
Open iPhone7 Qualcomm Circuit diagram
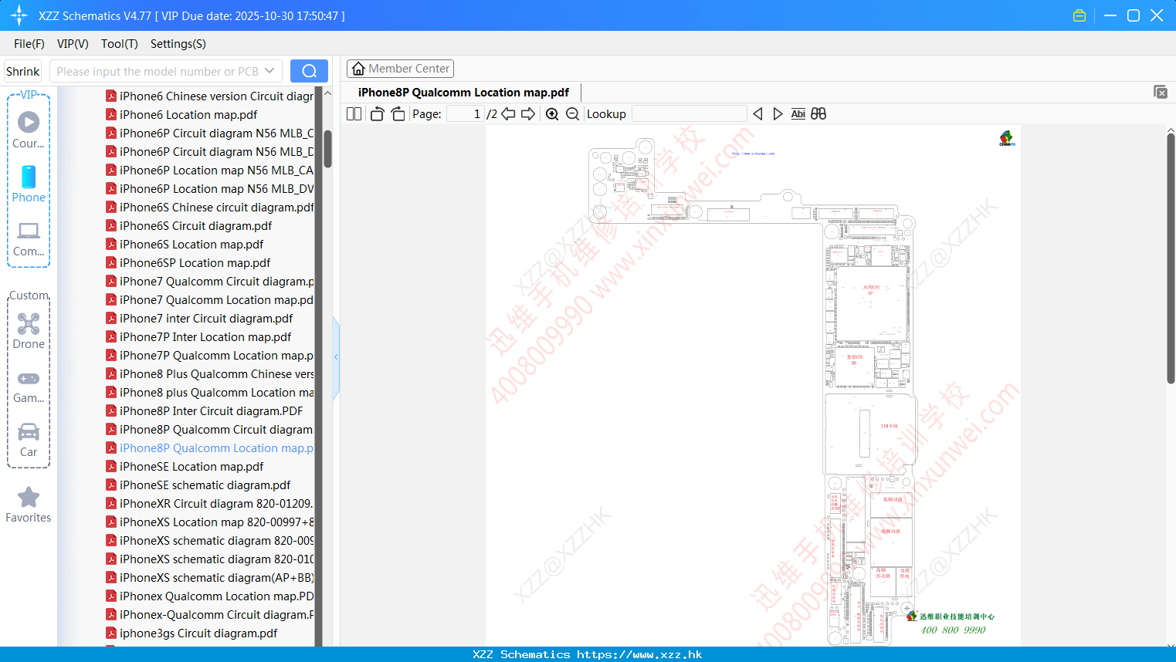click(216, 281)
